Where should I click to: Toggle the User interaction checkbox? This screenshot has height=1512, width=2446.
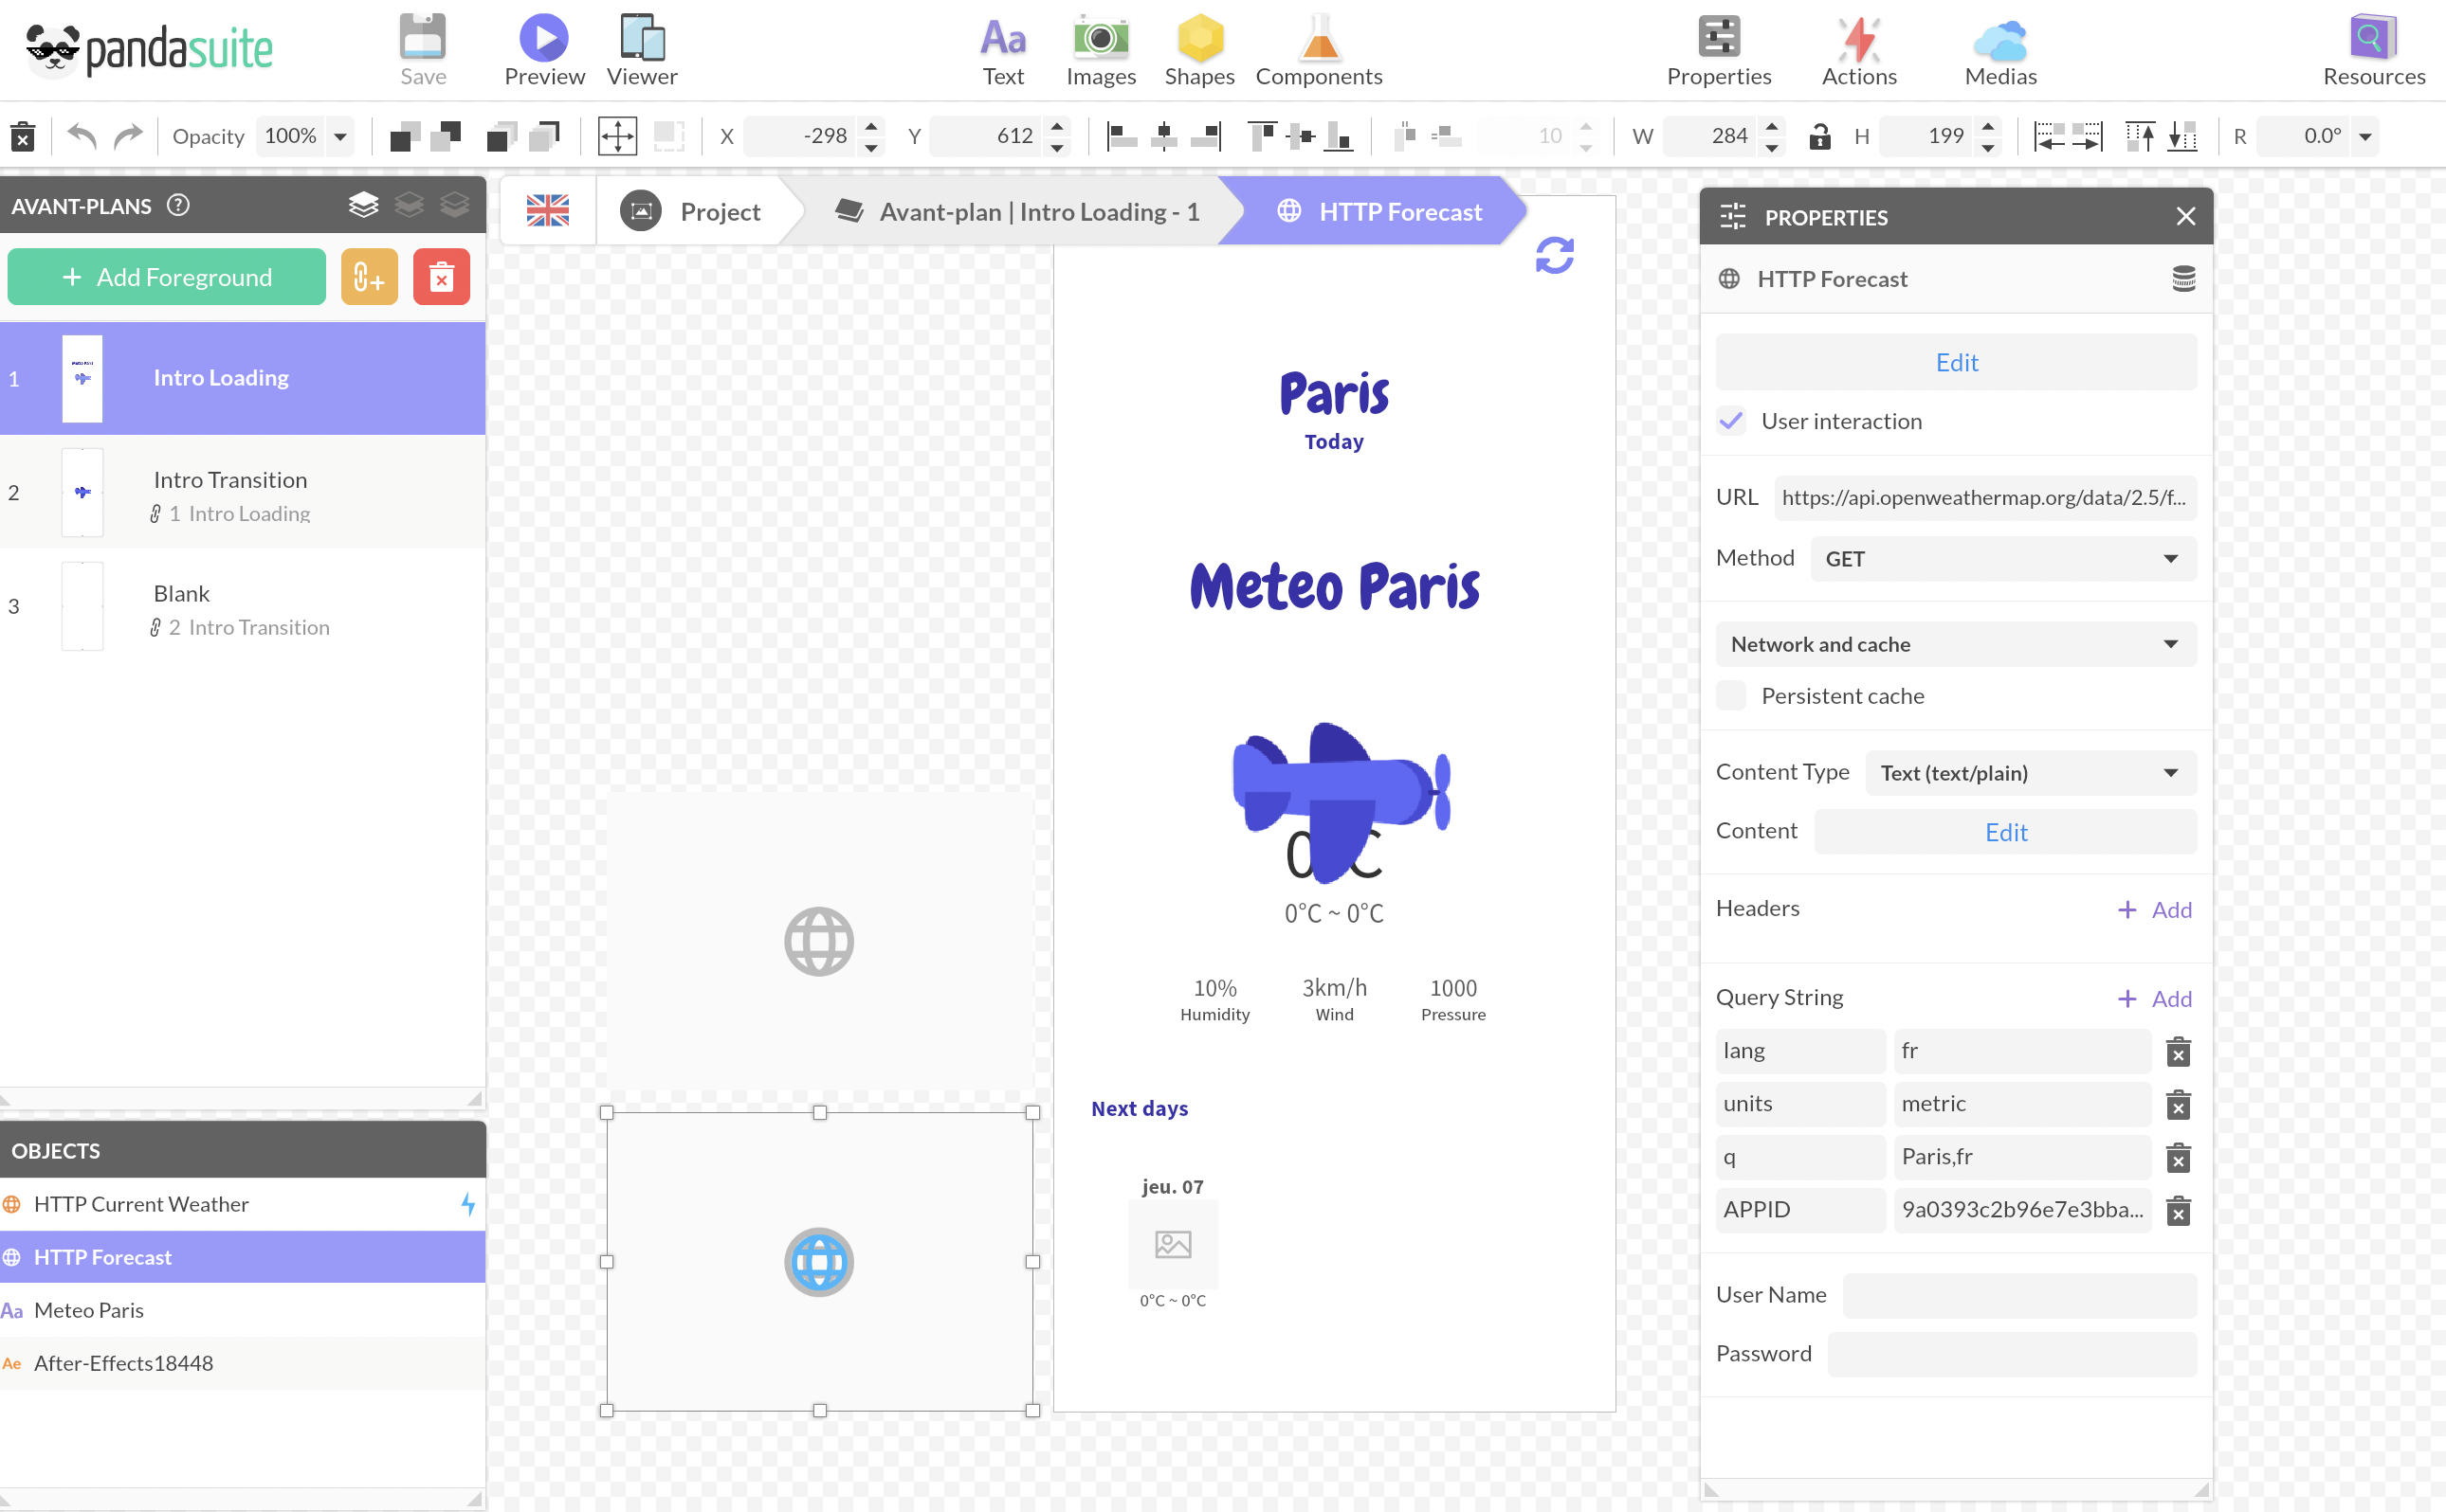click(1731, 421)
